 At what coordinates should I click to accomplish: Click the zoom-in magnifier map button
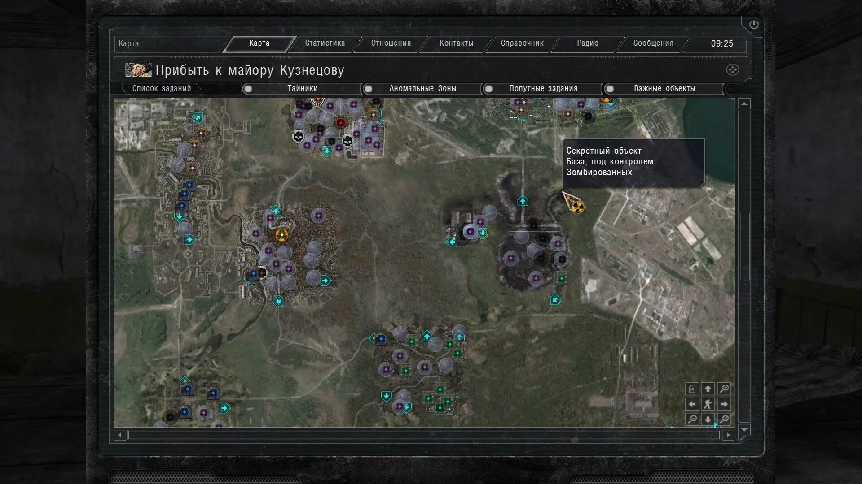[724, 389]
